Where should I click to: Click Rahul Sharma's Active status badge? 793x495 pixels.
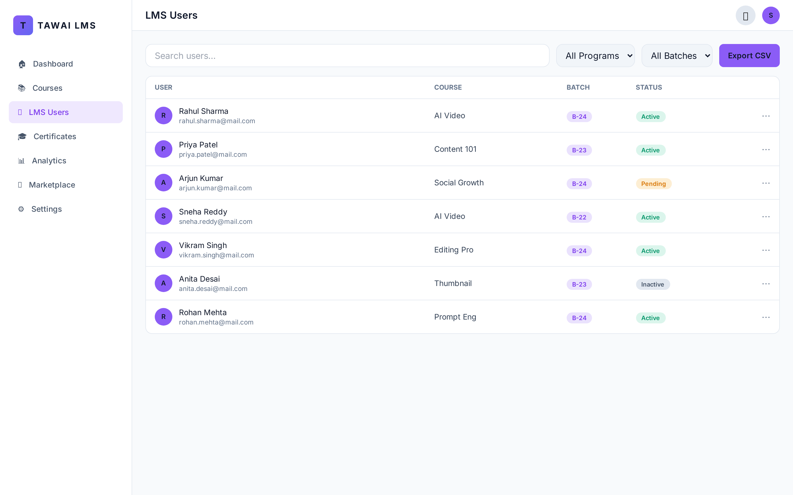click(x=650, y=117)
